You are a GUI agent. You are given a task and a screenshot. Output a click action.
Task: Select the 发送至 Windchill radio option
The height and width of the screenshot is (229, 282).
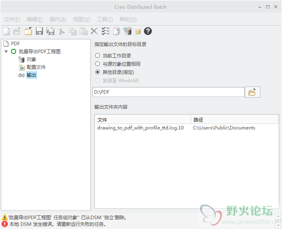click(x=98, y=80)
